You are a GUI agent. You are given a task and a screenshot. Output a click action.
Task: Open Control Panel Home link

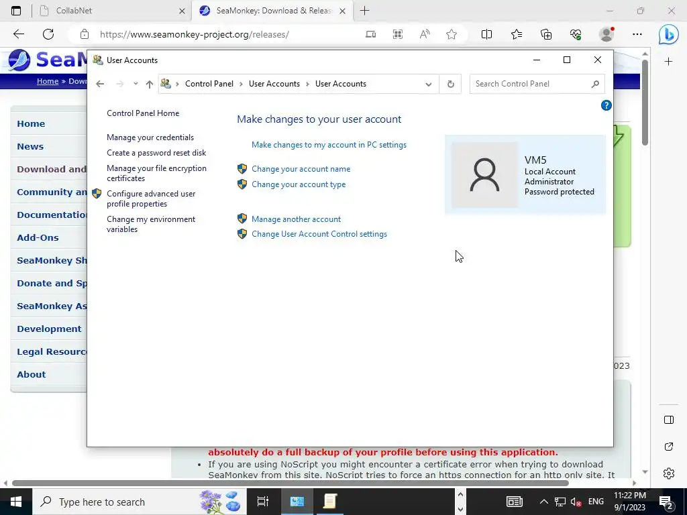pyautogui.click(x=143, y=113)
